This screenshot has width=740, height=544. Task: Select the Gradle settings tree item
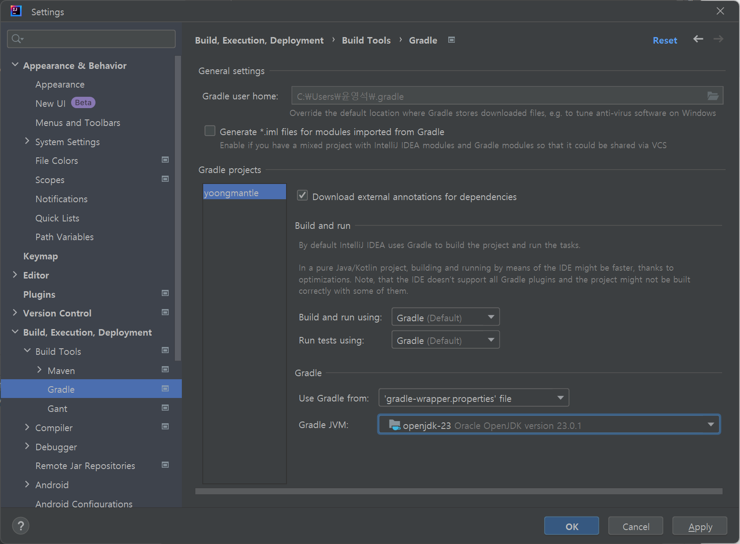tap(91, 389)
